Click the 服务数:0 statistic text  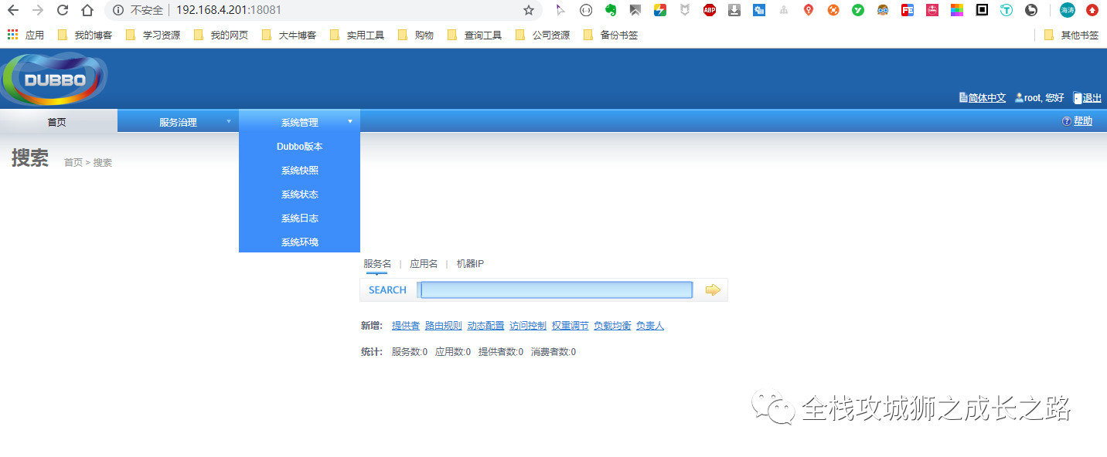(x=410, y=352)
